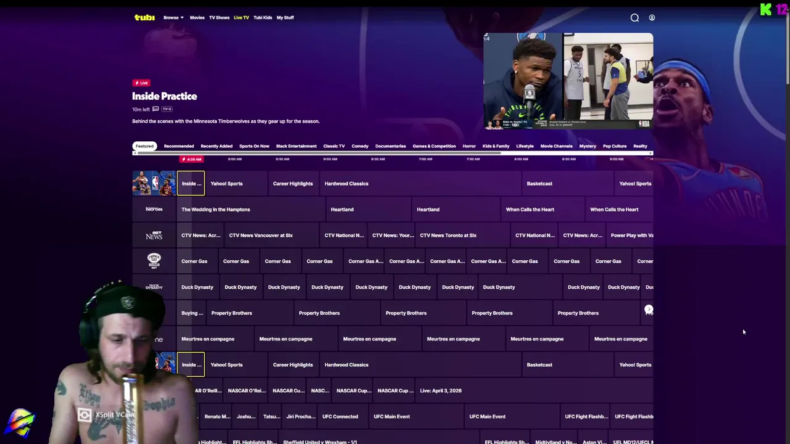The image size is (790, 444).
Task: Open the account profile icon
Action: point(652,17)
